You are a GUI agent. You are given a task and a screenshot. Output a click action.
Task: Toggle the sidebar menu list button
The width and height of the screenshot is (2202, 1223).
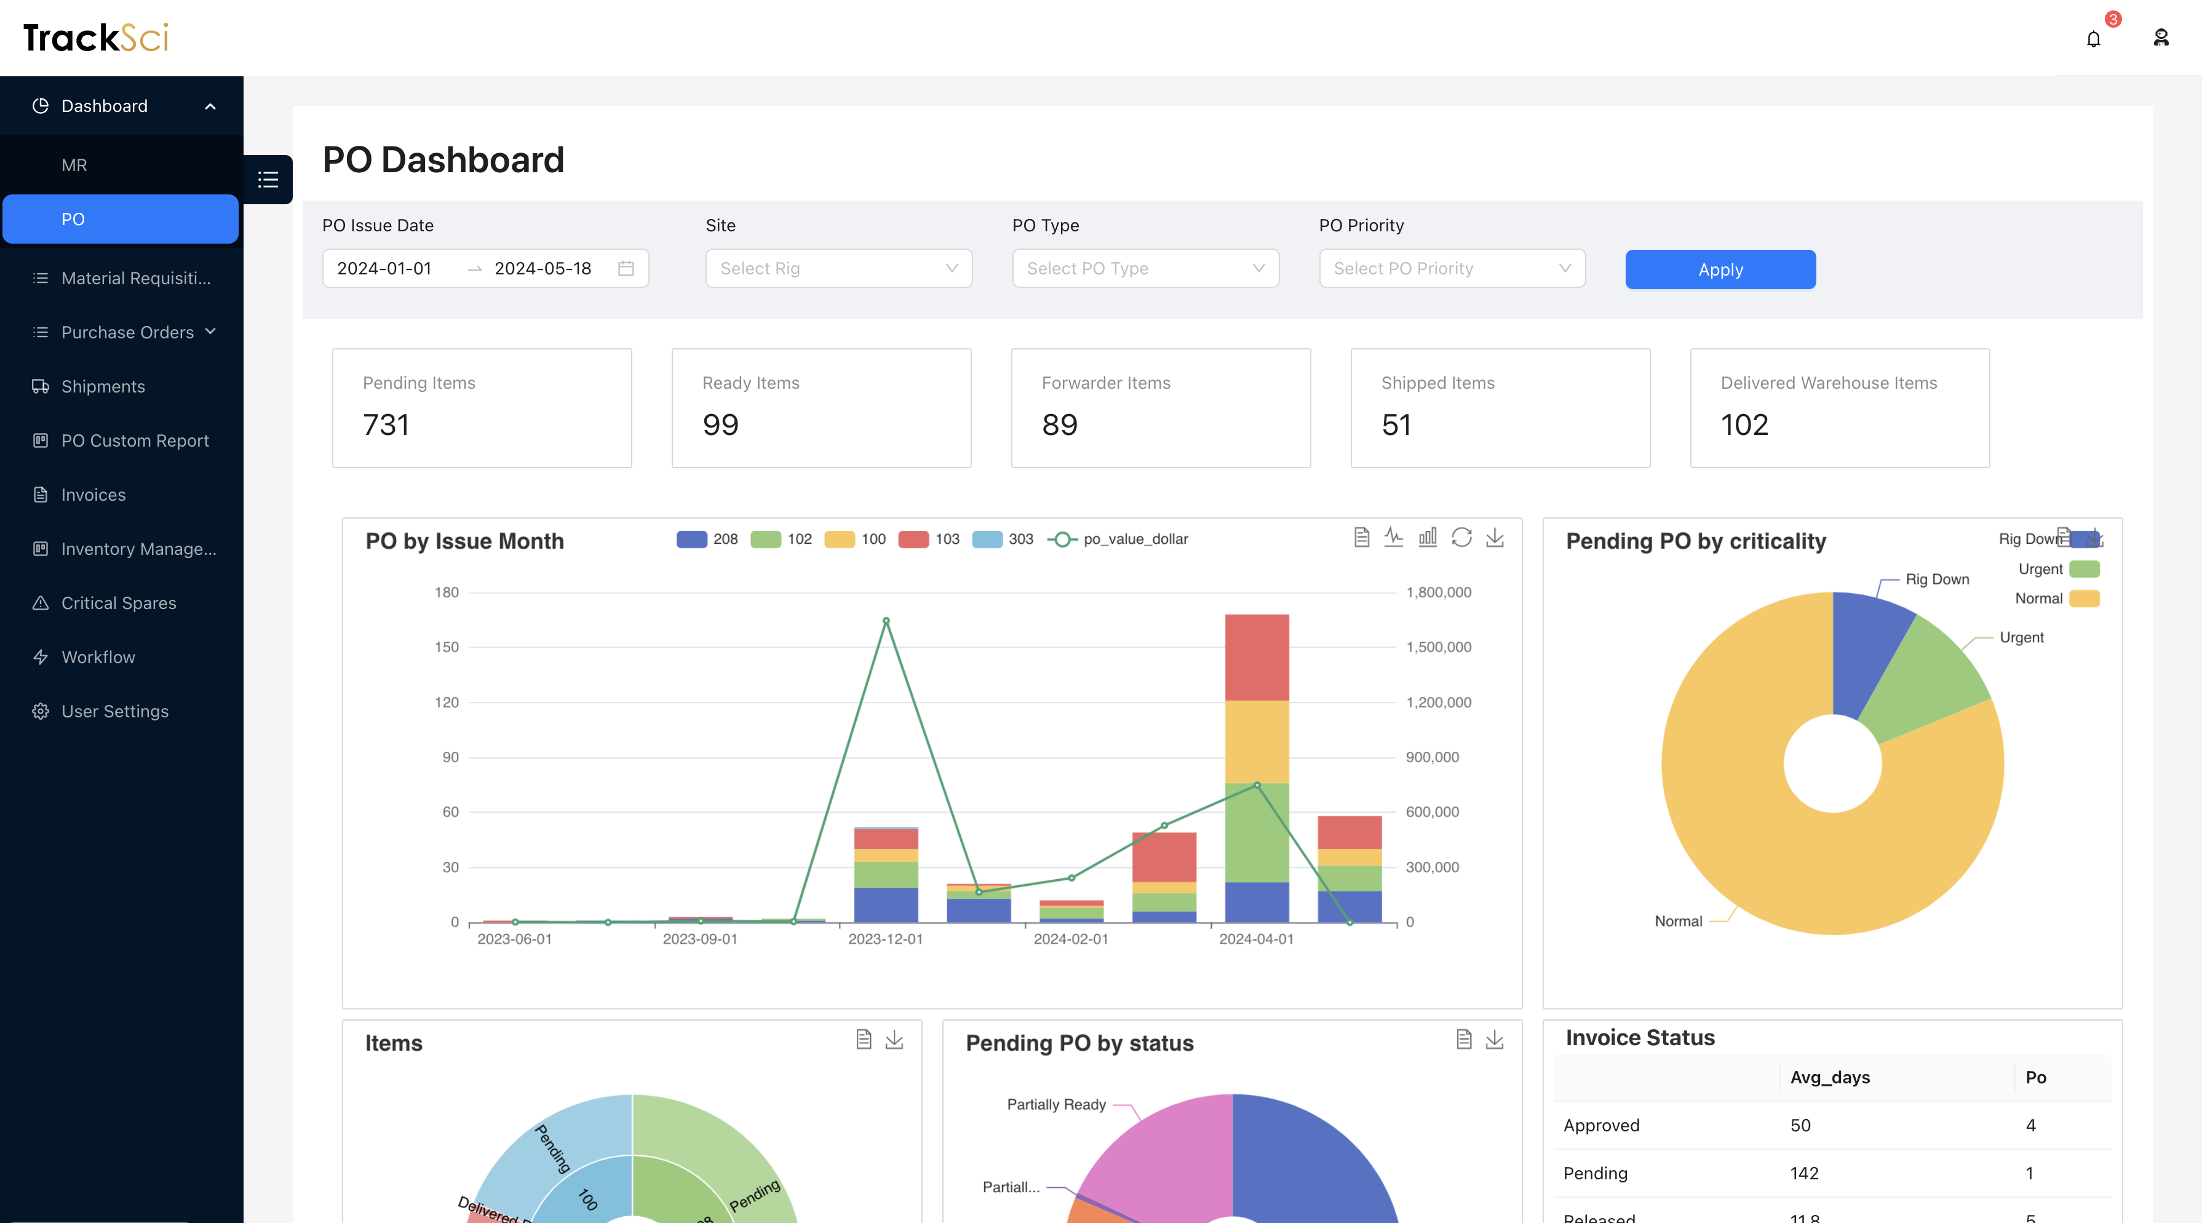tap(268, 180)
